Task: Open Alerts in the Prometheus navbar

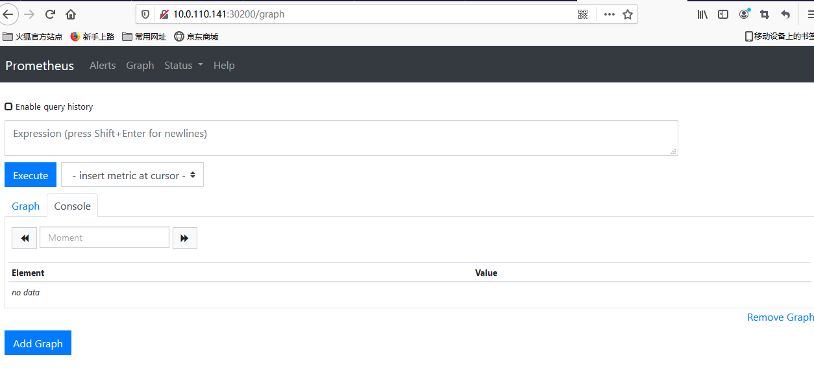Action: click(103, 66)
